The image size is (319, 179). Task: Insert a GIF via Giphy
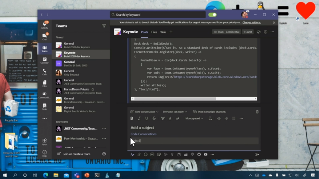pos(152,154)
